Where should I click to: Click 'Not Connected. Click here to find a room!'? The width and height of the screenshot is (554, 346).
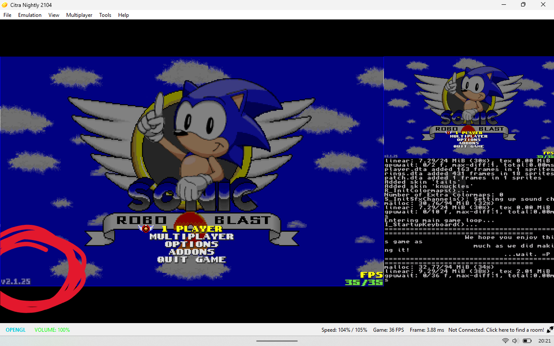click(x=496, y=330)
